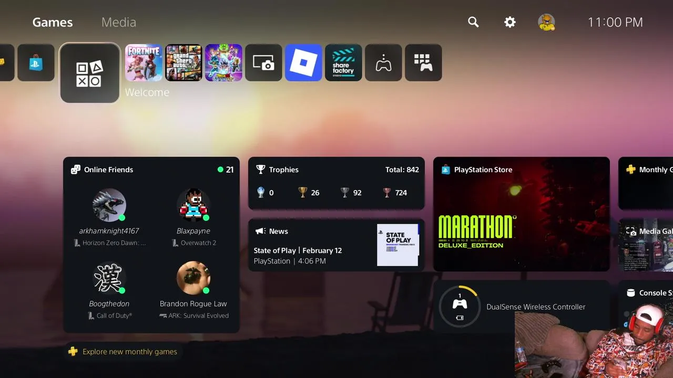This screenshot has height=378, width=673.
Task: Click the bronze trophy icon
Action: point(388,193)
